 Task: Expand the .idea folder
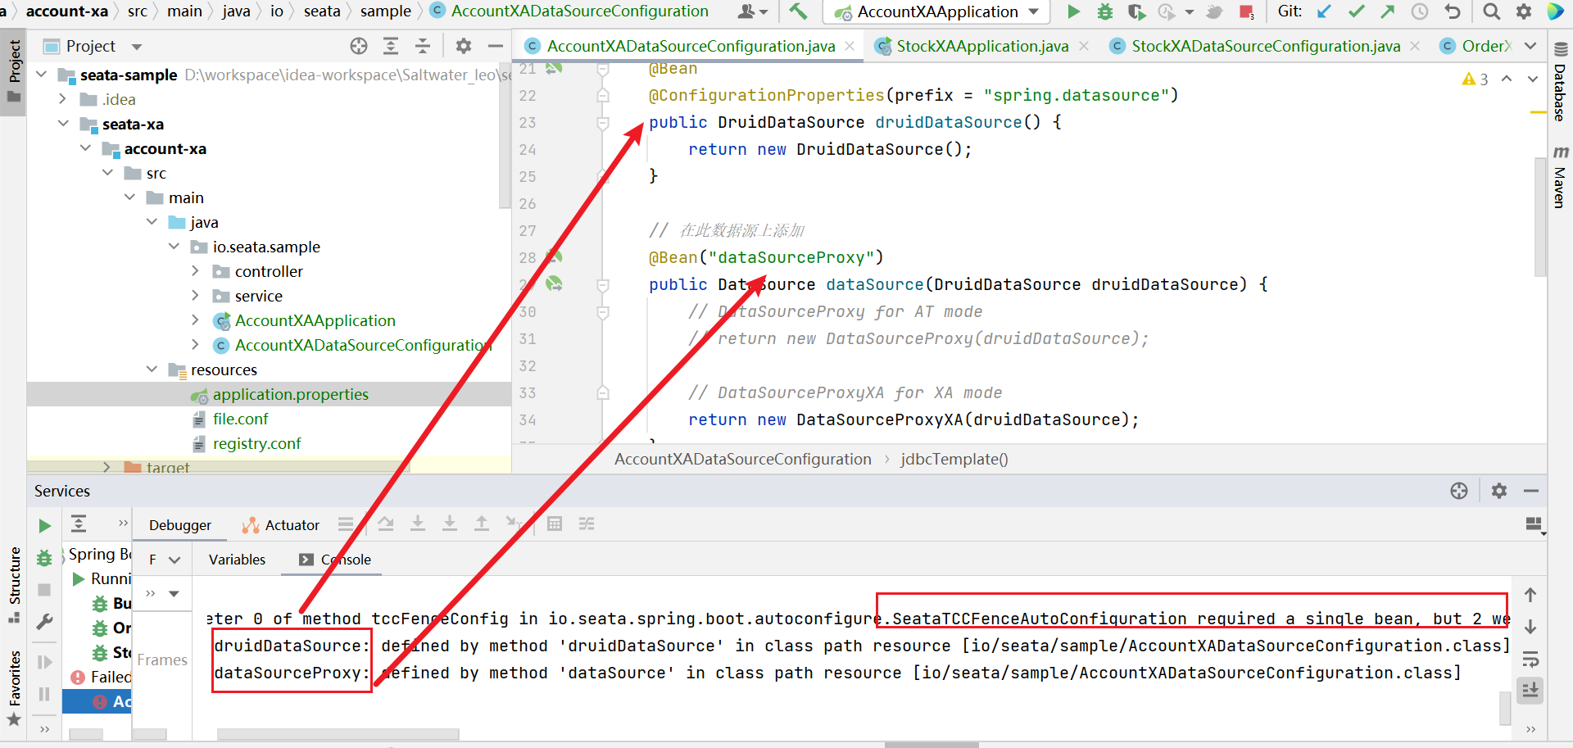click(x=63, y=99)
